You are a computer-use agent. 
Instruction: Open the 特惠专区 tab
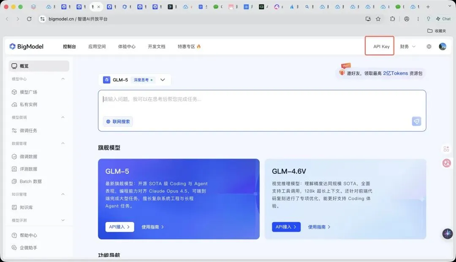[x=189, y=46]
